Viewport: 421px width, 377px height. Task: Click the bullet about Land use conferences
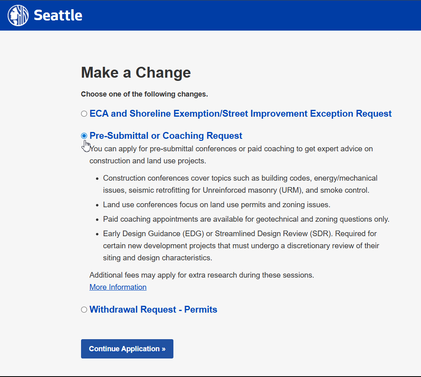point(217,205)
